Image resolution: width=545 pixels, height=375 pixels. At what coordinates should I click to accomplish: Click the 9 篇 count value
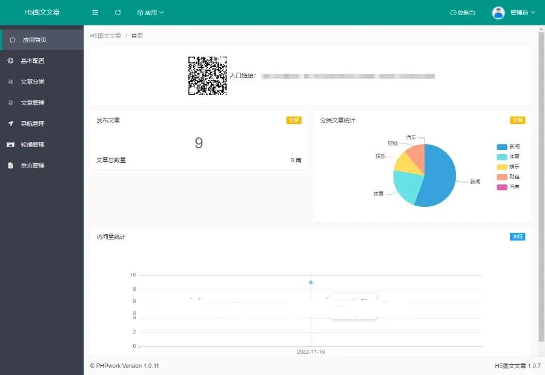click(296, 160)
